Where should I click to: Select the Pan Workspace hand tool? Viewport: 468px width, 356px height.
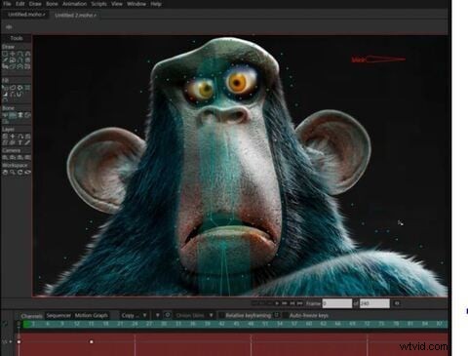click(x=5, y=173)
